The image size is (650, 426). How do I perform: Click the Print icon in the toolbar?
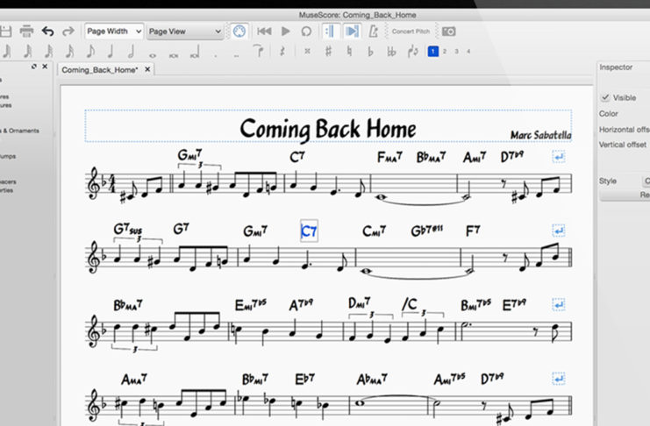(26, 31)
